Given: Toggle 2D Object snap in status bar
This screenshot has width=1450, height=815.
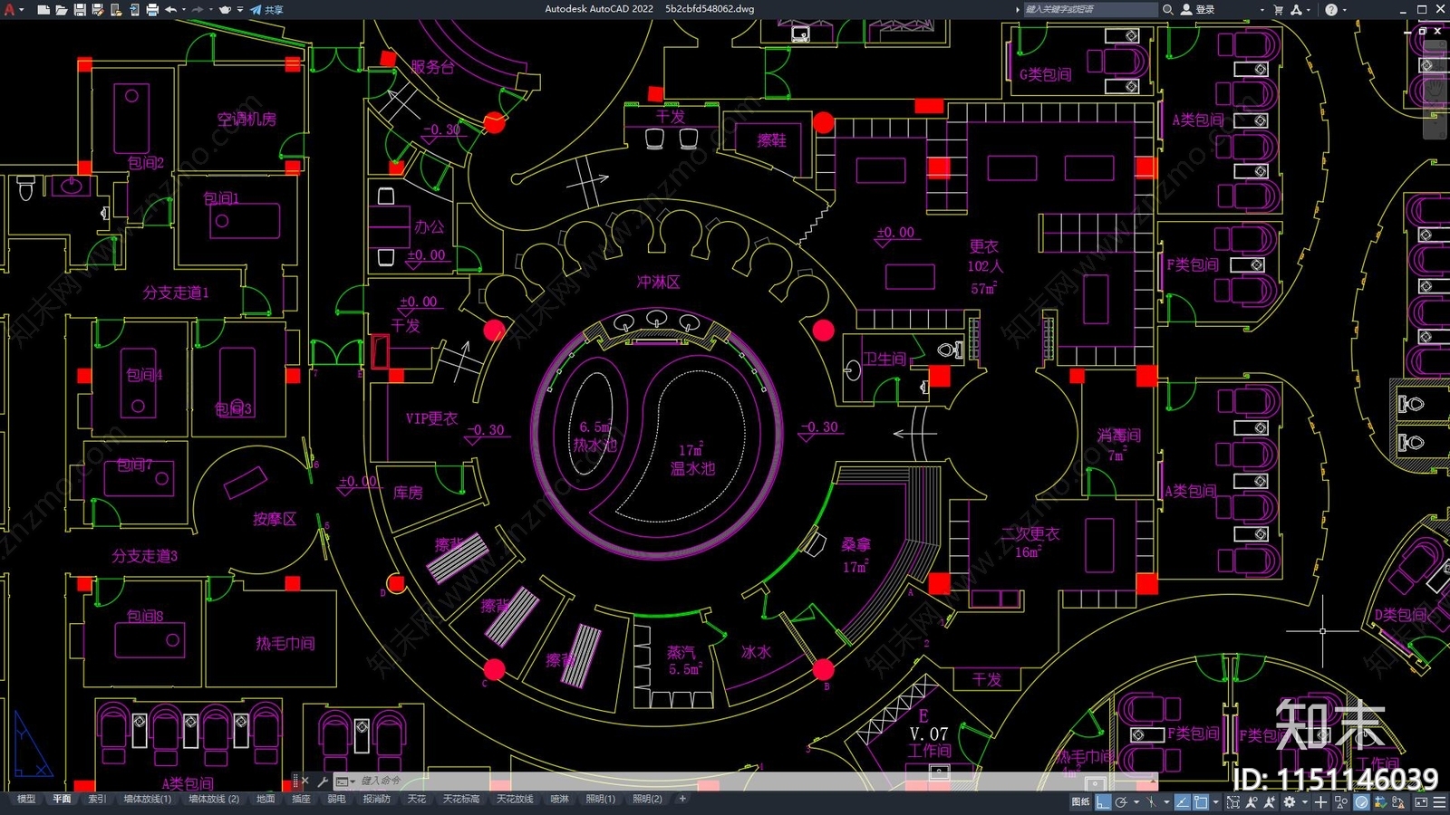Looking at the screenshot, I should (1201, 801).
